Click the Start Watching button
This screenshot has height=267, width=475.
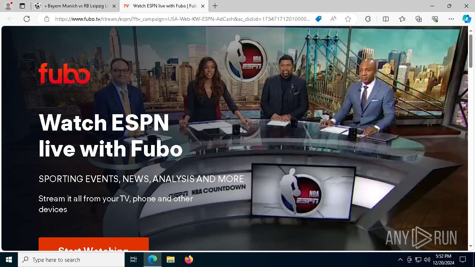pyautogui.click(x=94, y=244)
